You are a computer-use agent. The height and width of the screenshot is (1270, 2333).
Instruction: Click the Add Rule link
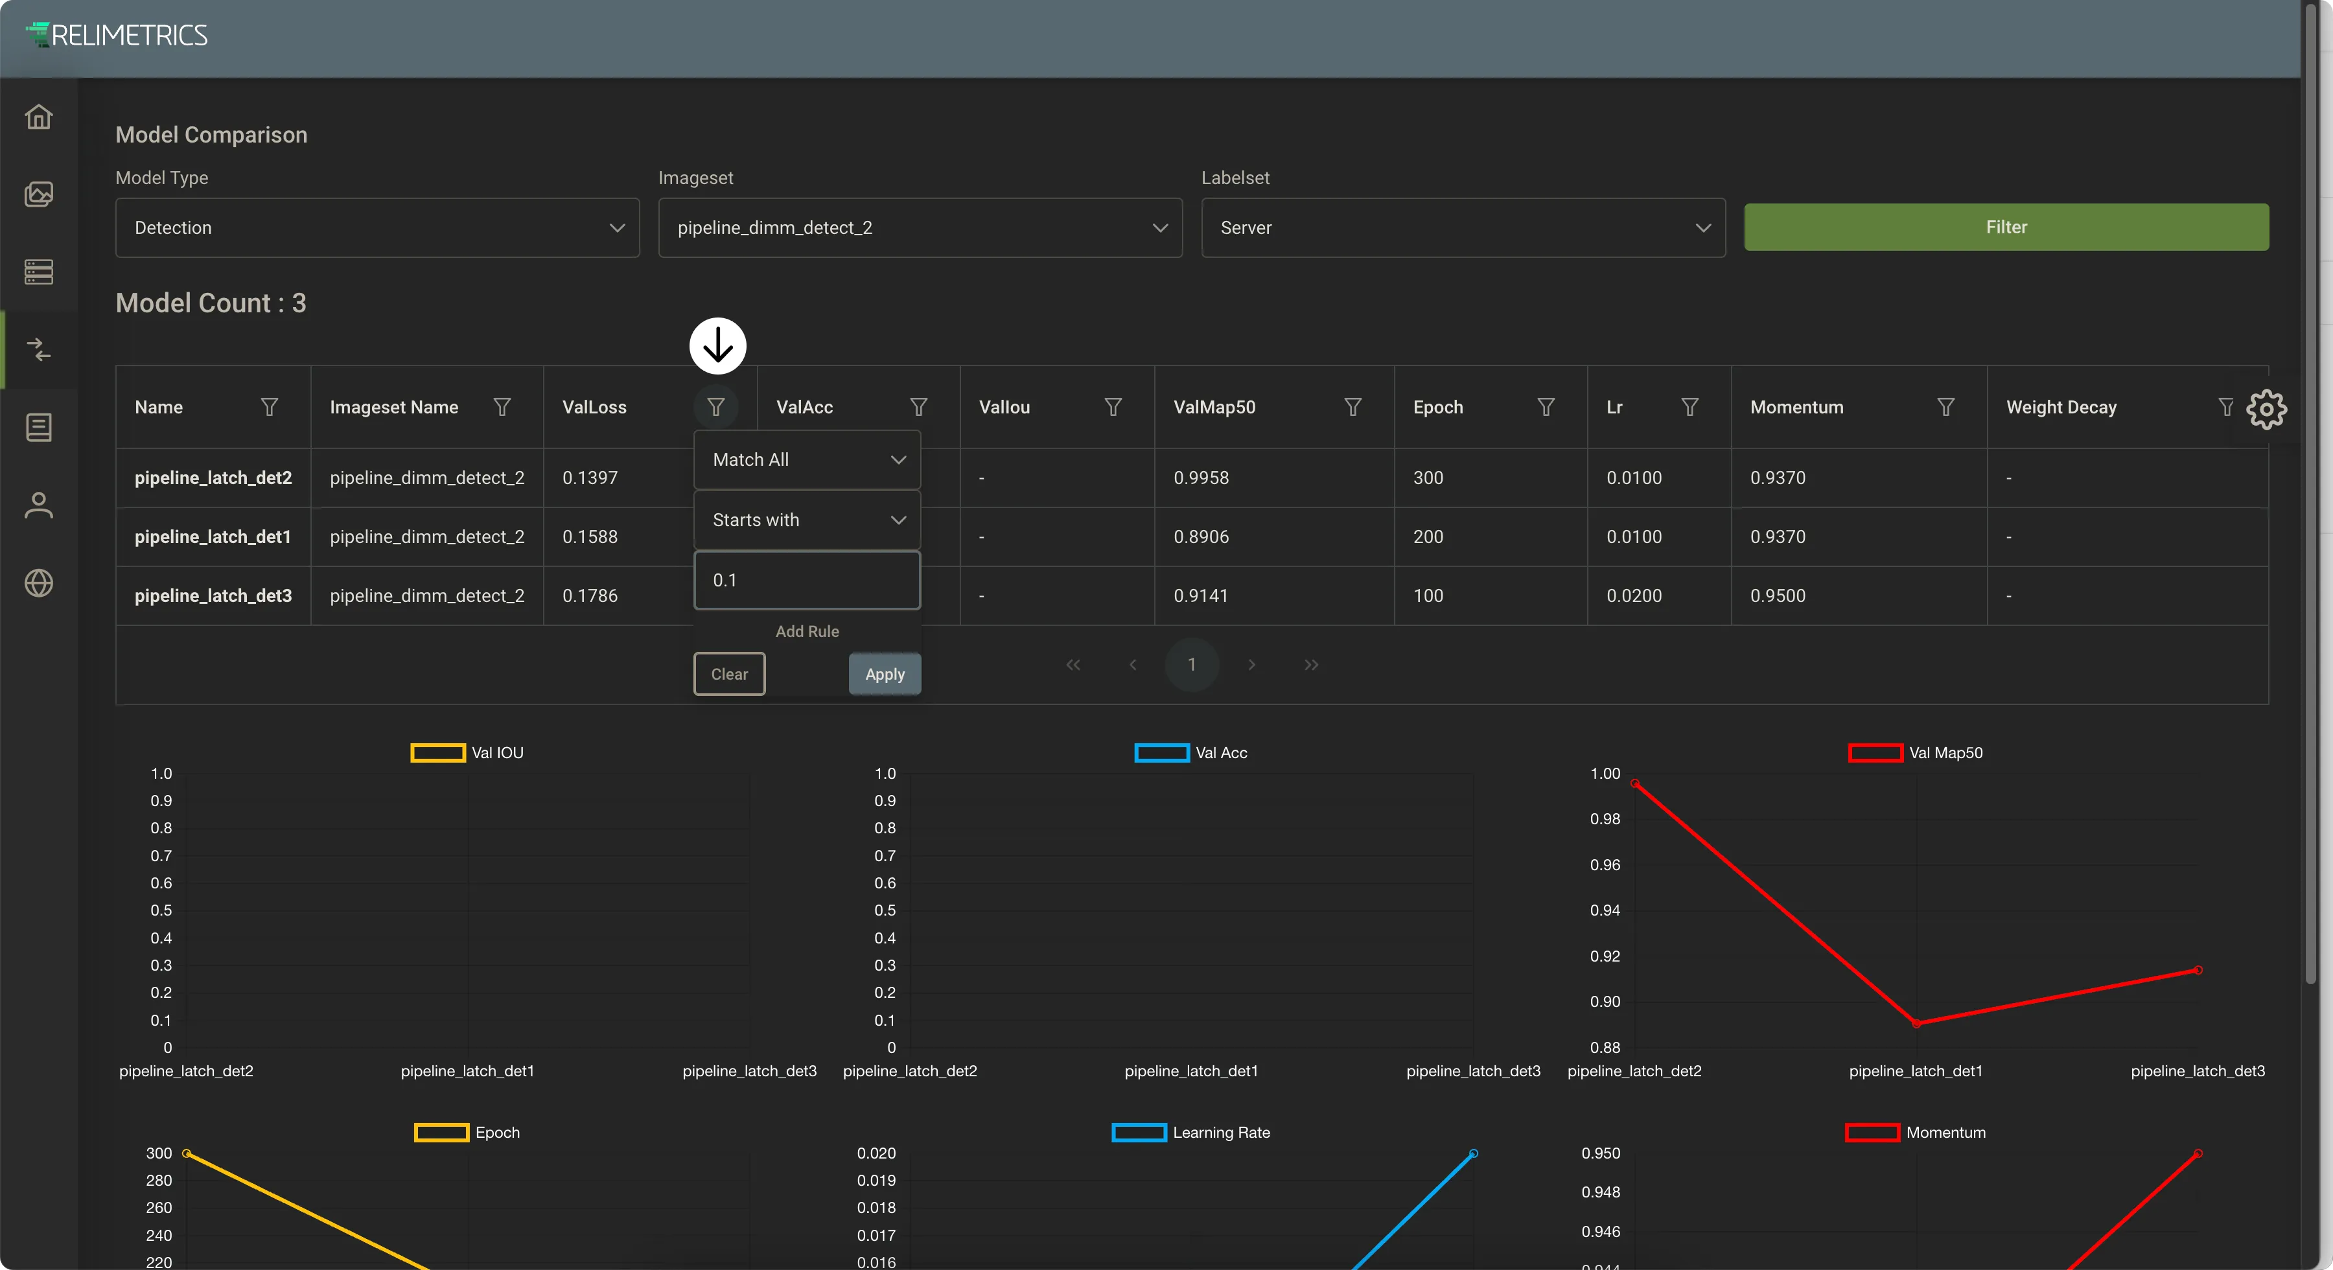(x=807, y=631)
